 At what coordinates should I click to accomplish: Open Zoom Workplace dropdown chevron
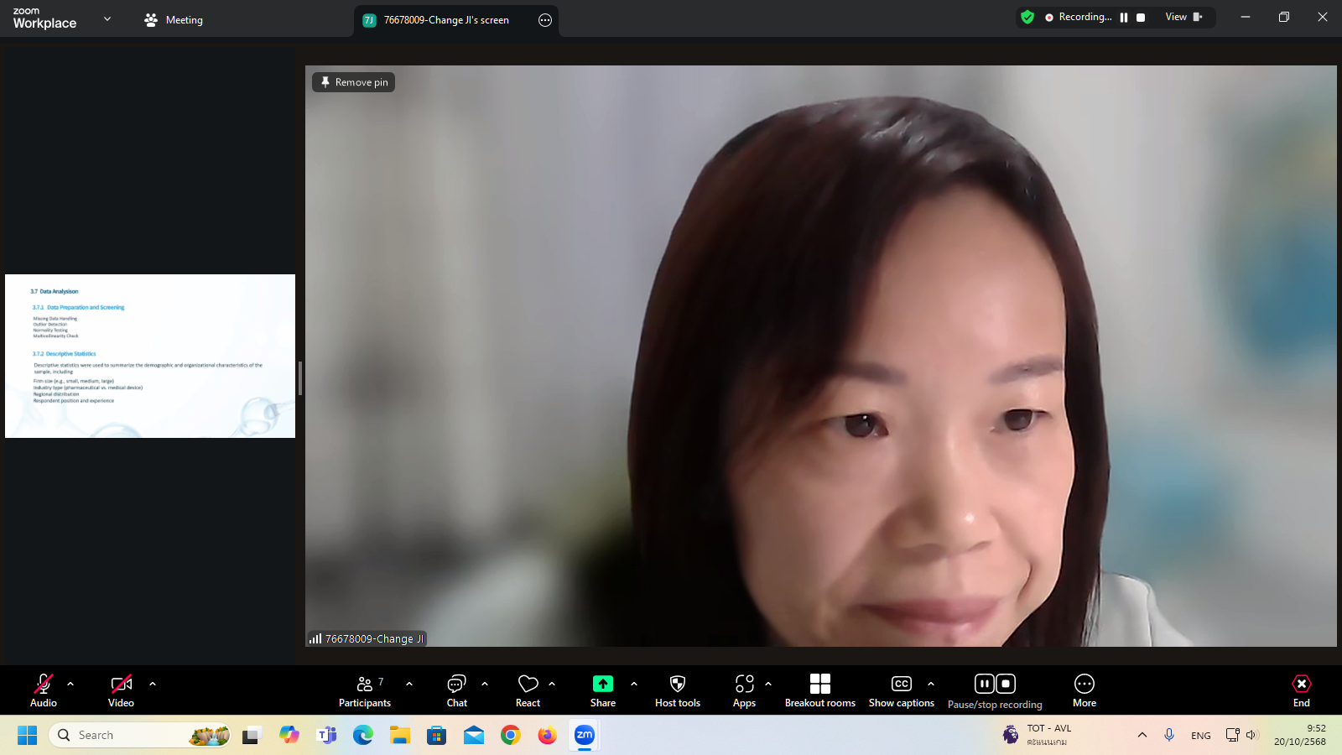click(x=107, y=18)
